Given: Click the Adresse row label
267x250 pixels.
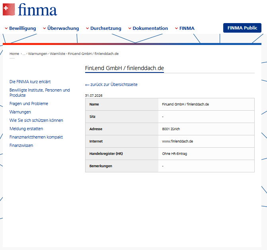Looking at the screenshot, I should tap(96, 129).
